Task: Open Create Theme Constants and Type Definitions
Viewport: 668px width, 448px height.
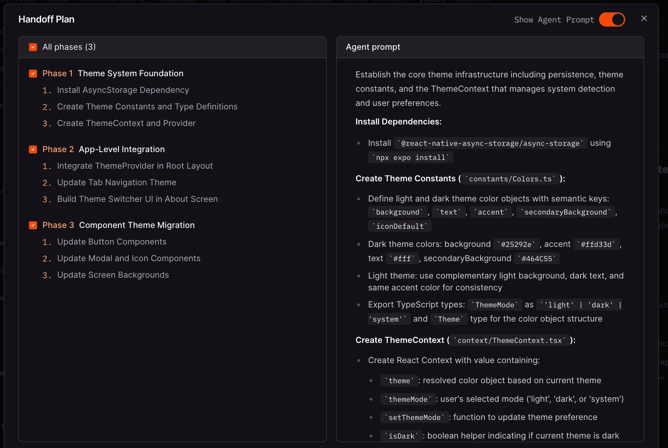Action: [x=147, y=107]
